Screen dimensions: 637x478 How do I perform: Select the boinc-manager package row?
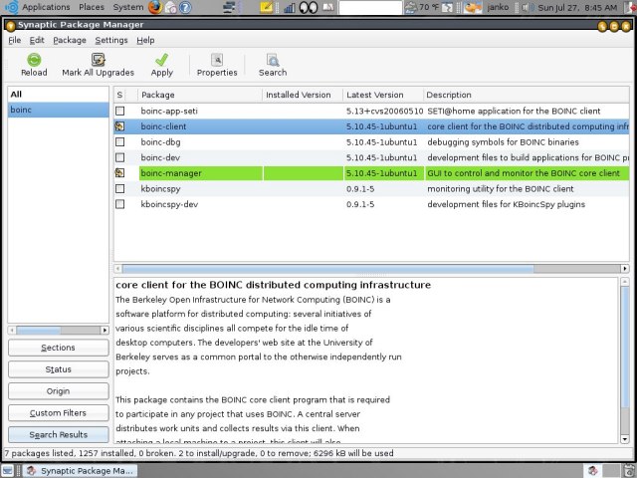pos(371,173)
